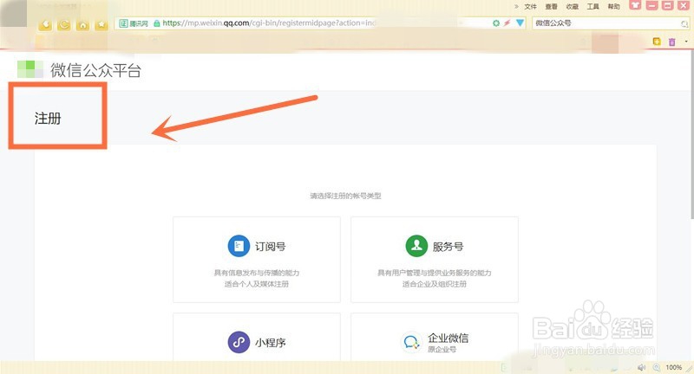Open the small arrow beside the trash icon
Image resolution: width=694 pixels, height=374 pixels.
coord(686,42)
